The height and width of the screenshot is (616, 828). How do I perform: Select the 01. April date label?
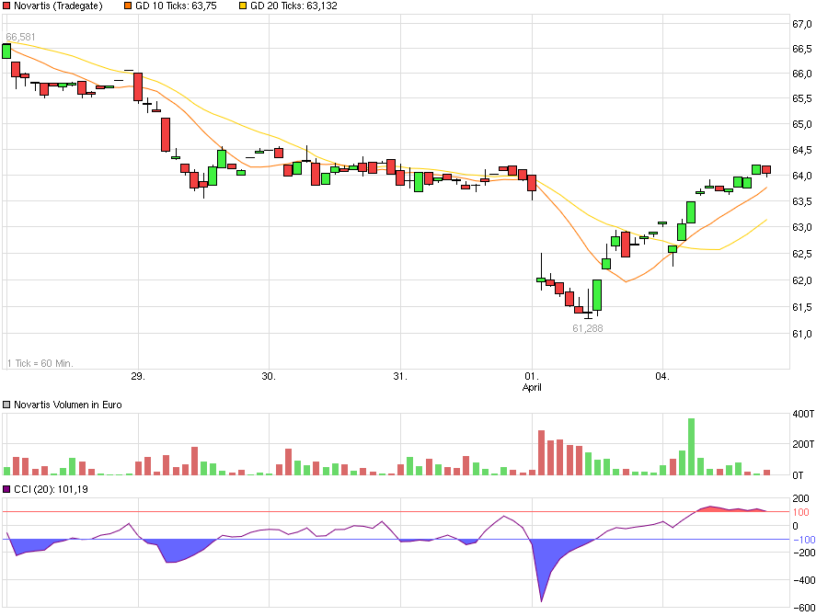[532, 375]
